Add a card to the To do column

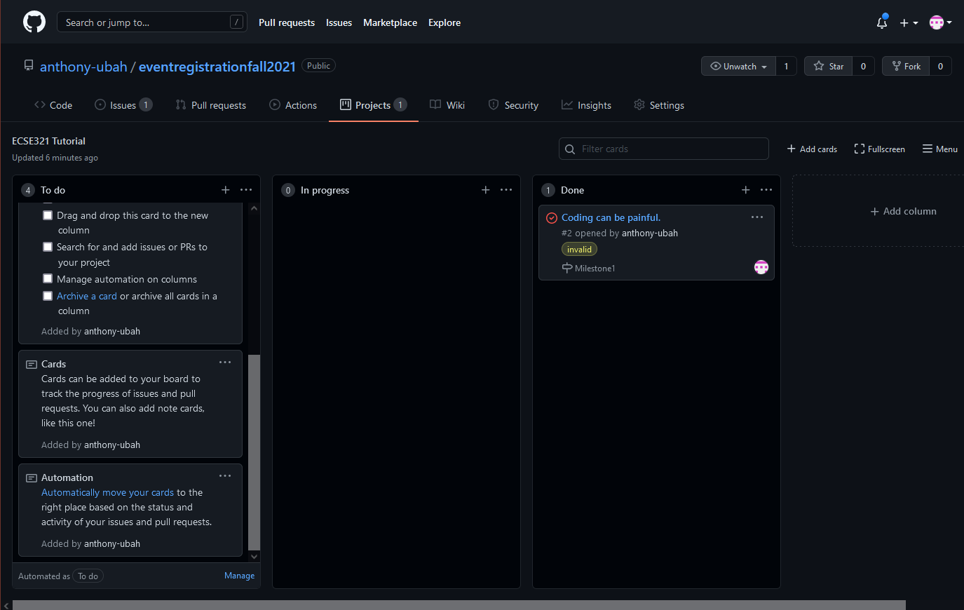pyautogui.click(x=225, y=190)
